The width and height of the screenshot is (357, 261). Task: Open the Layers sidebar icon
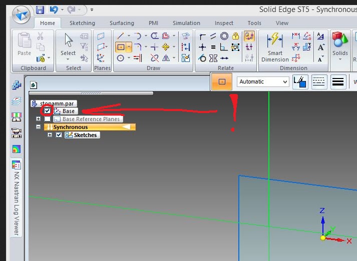[x=17, y=100]
